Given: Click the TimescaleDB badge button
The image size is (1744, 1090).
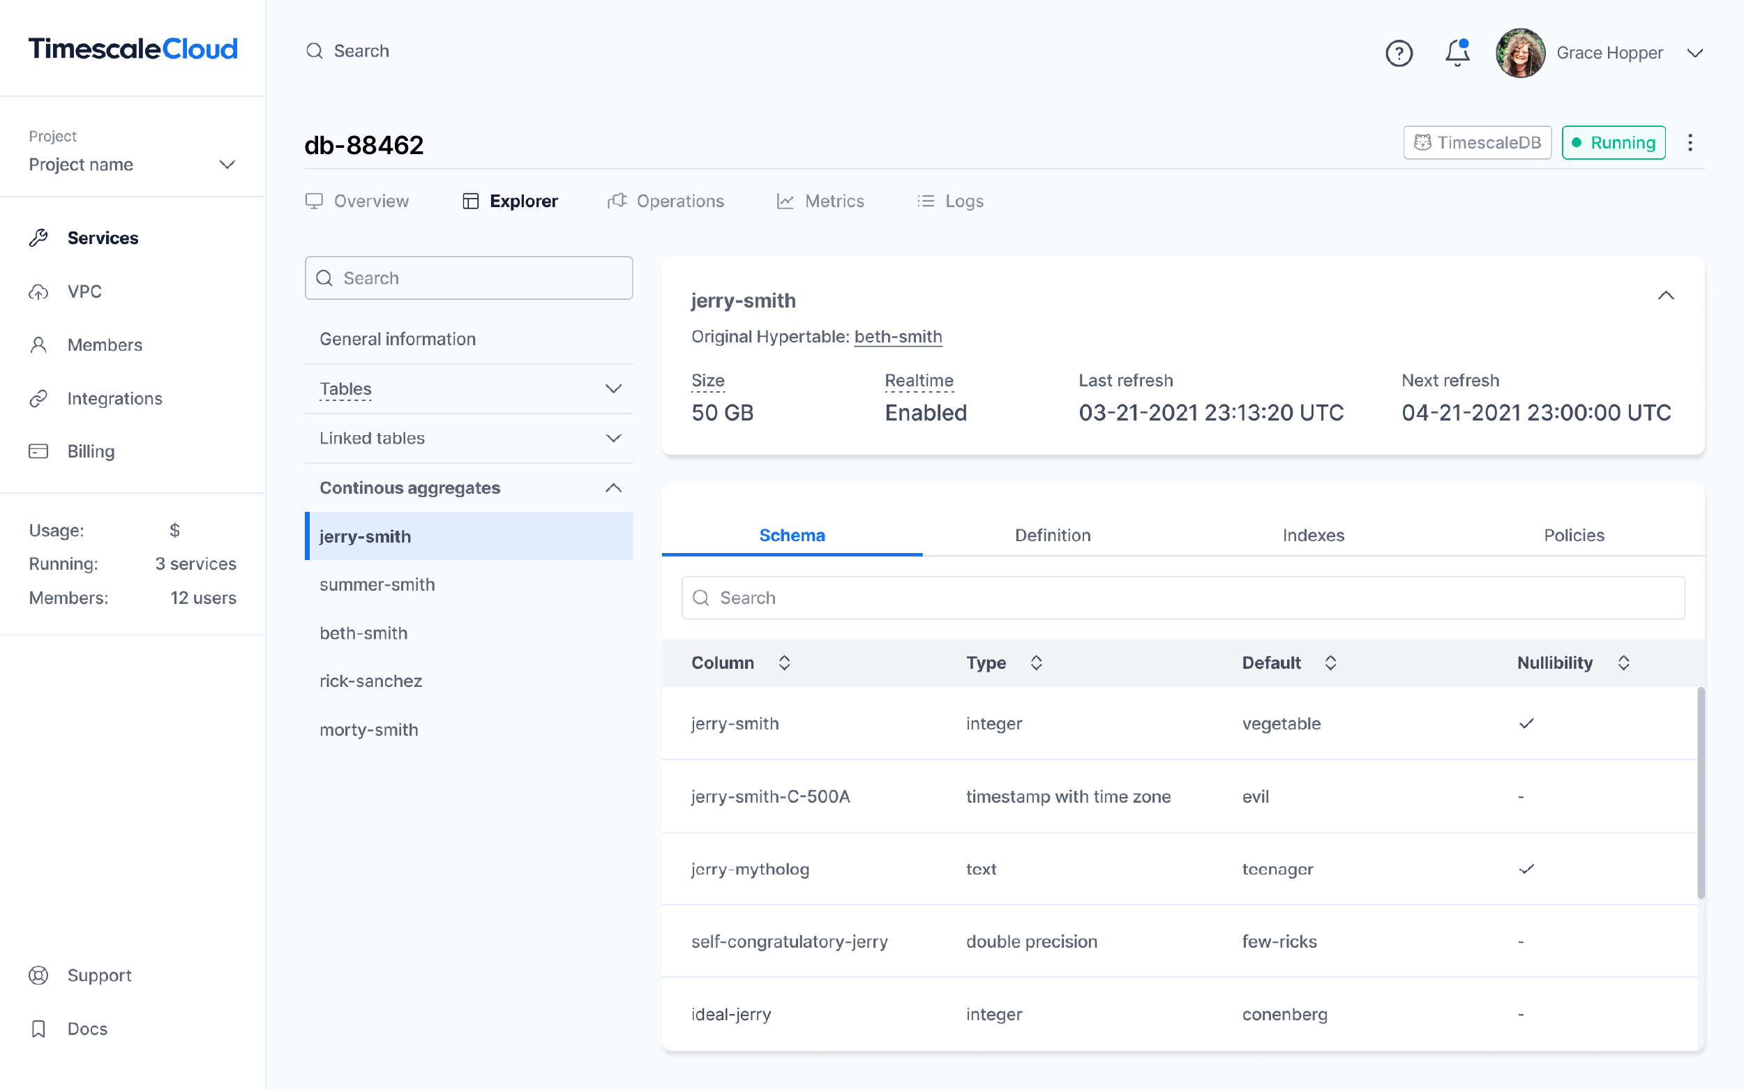Looking at the screenshot, I should (1478, 142).
